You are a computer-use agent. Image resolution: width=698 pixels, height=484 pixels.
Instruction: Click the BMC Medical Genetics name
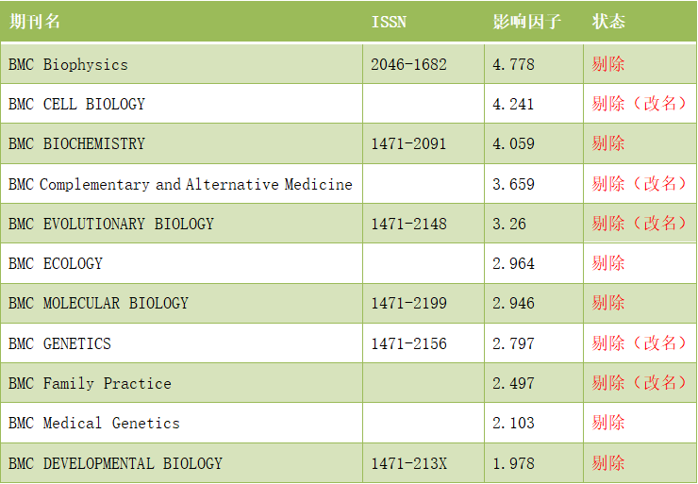93,424
